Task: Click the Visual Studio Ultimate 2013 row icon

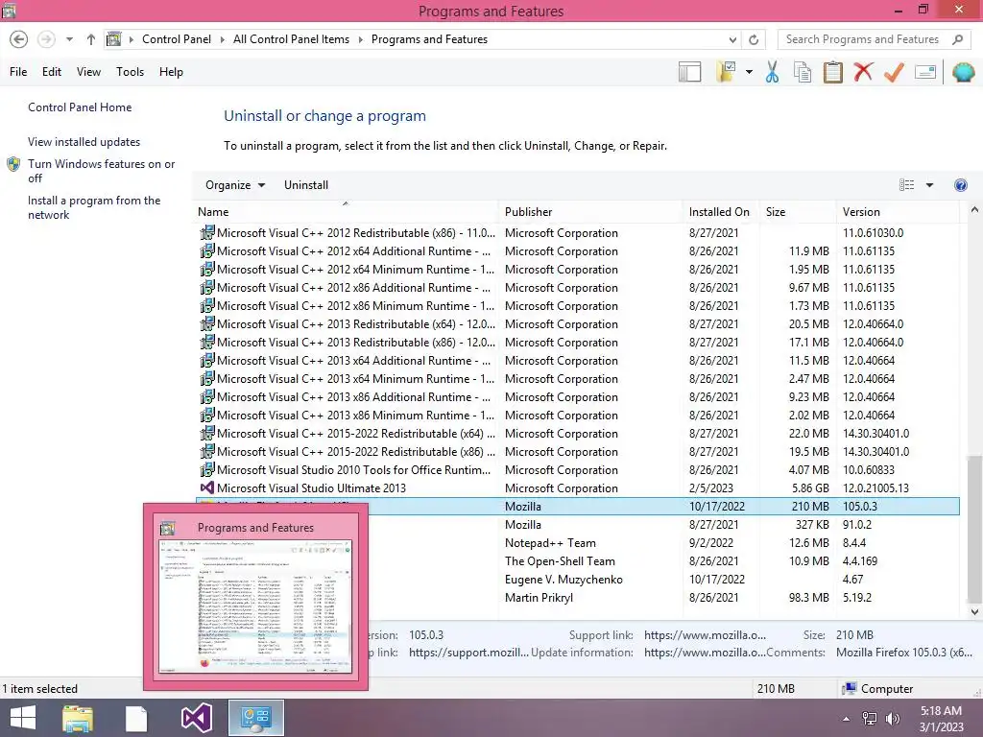Action: tap(207, 488)
